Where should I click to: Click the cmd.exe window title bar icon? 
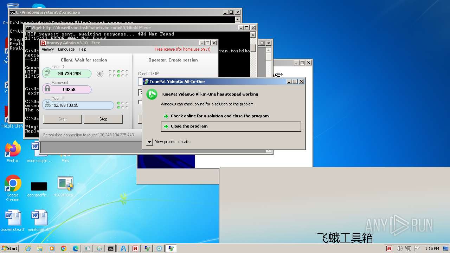click(12, 12)
